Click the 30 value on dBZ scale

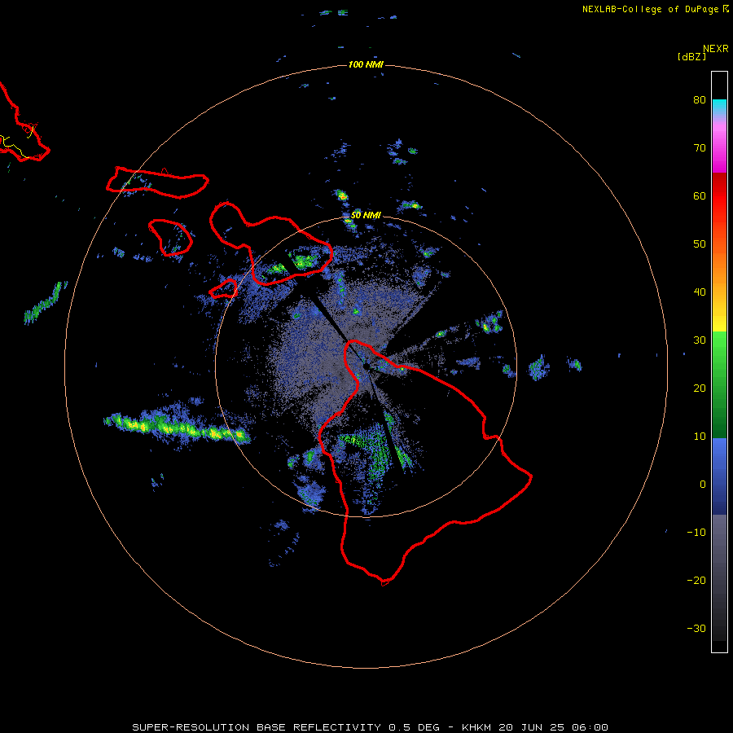point(700,340)
